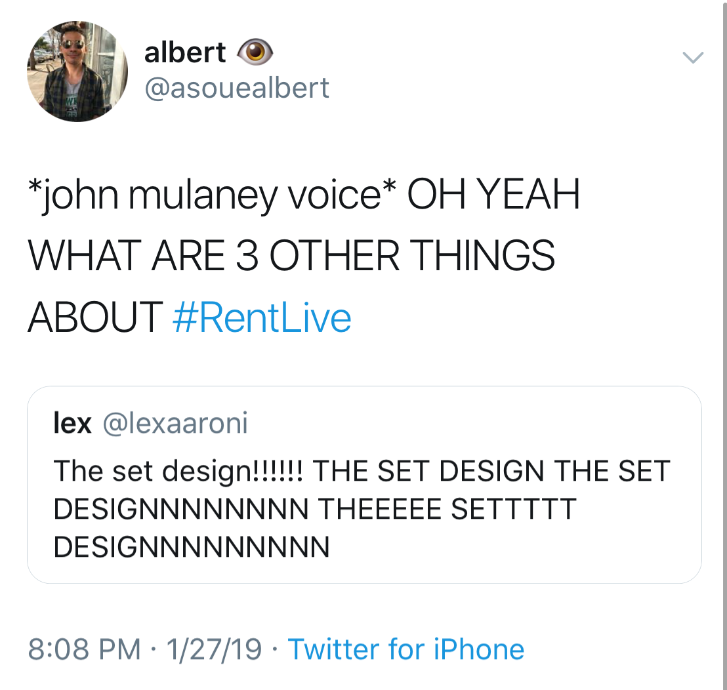727x690 pixels.
Task: Click the word ABOUT before the hashtag
Action: pos(95,317)
